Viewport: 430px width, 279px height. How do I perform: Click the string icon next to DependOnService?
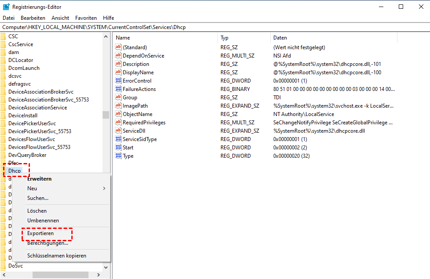pyautogui.click(x=118, y=56)
